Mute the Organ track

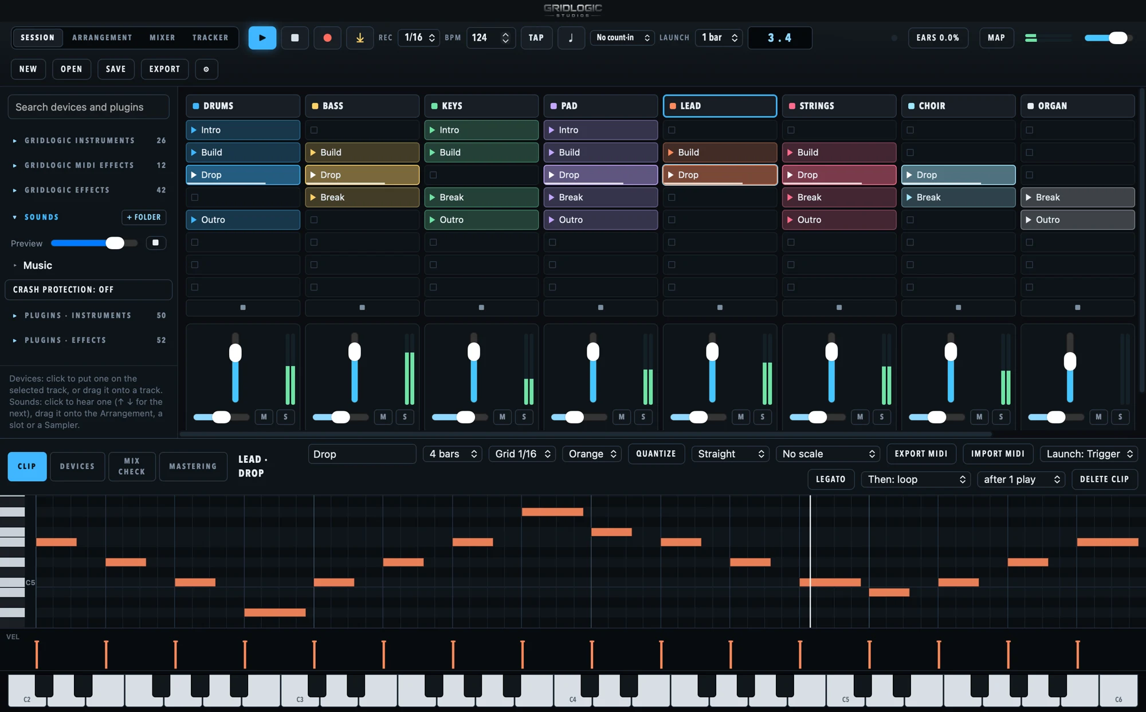(x=1098, y=417)
